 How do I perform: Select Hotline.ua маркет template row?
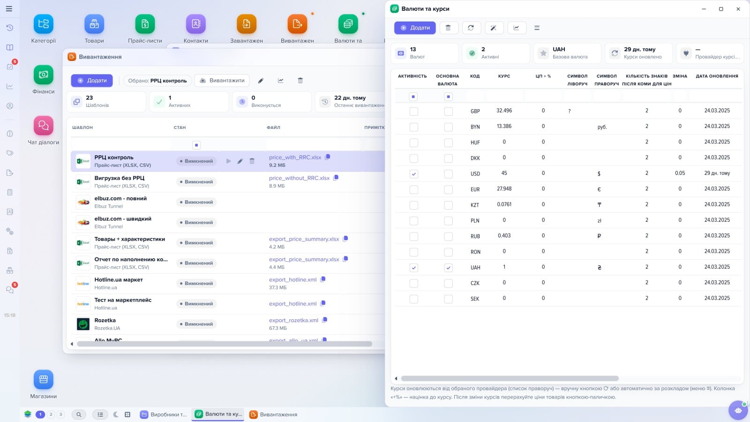pyautogui.click(x=228, y=284)
